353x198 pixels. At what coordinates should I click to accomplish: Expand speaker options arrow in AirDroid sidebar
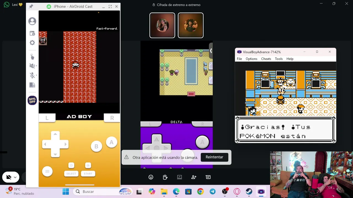click(x=36, y=66)
